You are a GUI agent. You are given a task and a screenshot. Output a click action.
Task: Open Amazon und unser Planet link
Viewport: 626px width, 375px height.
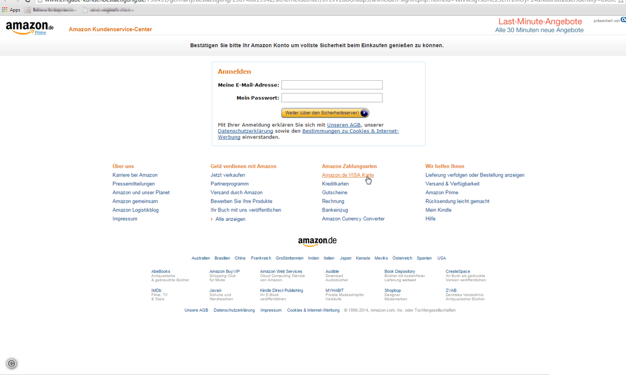pos(141,193)
